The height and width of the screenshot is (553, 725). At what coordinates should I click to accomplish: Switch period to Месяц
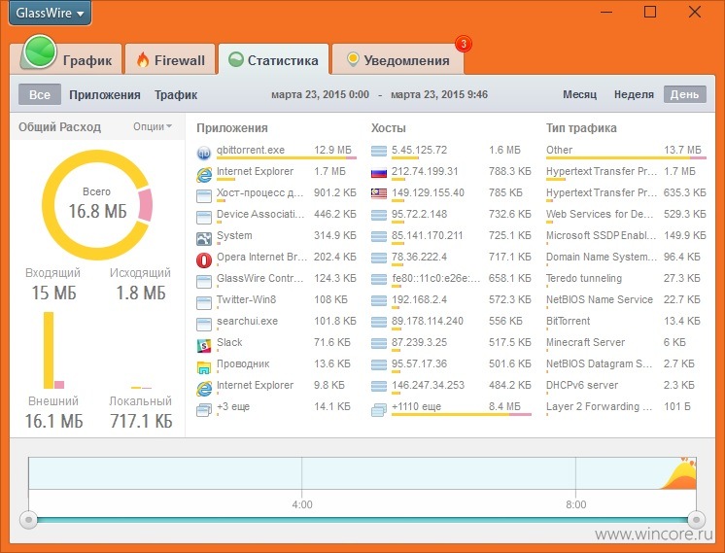pos(579,95)
